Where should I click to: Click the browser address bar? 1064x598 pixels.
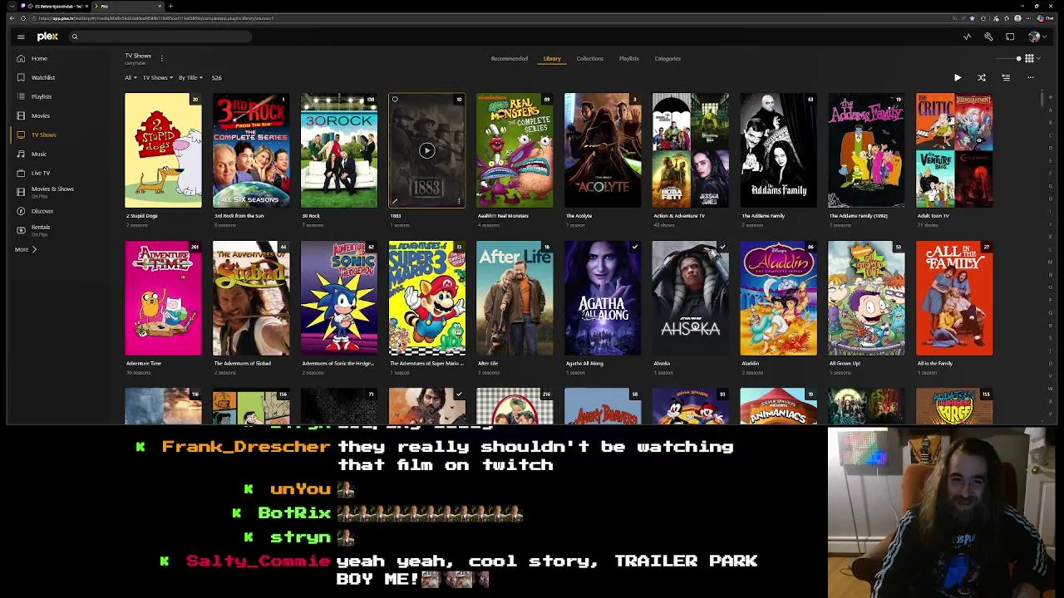pos(490,18)
